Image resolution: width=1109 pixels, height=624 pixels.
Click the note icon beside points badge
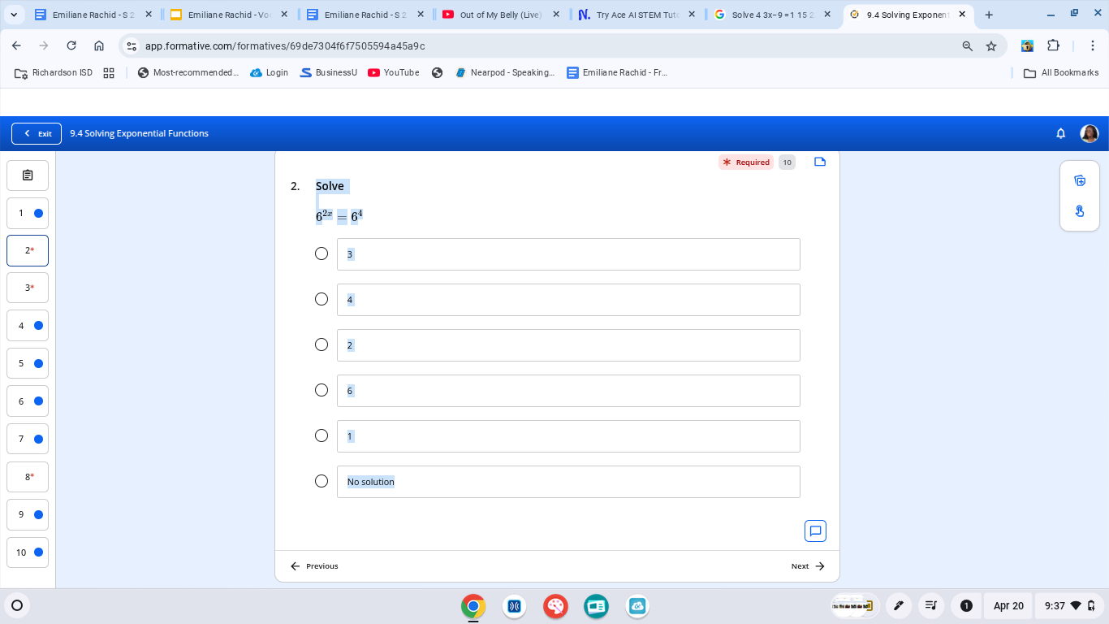(x=820, y=162)
